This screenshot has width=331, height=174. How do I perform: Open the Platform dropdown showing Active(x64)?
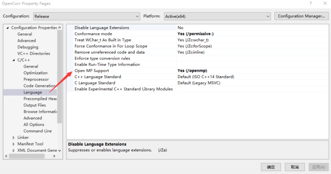coord(217,16)
